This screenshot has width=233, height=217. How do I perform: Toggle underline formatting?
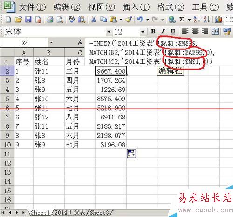click(x=173, y=31)
